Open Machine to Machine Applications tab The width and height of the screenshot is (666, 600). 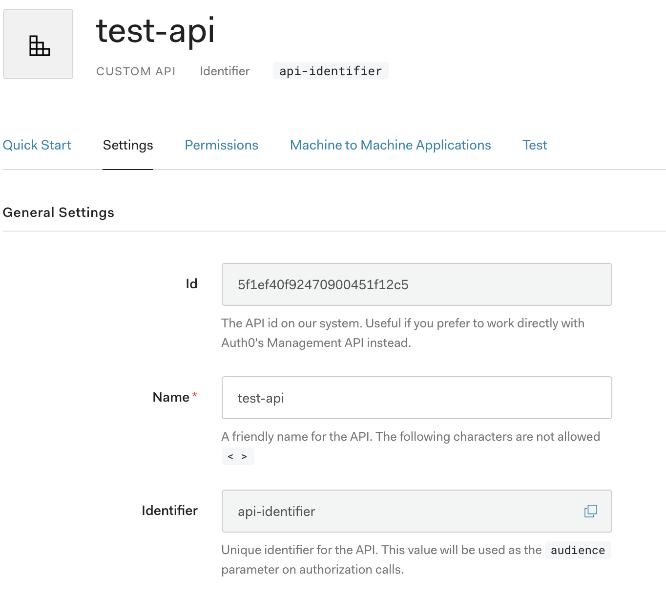(390, 145)
